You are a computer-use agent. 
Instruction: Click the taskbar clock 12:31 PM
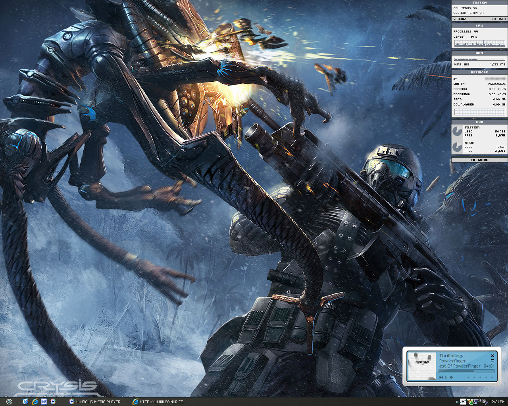pyautogui.click(x=498, y=402)
